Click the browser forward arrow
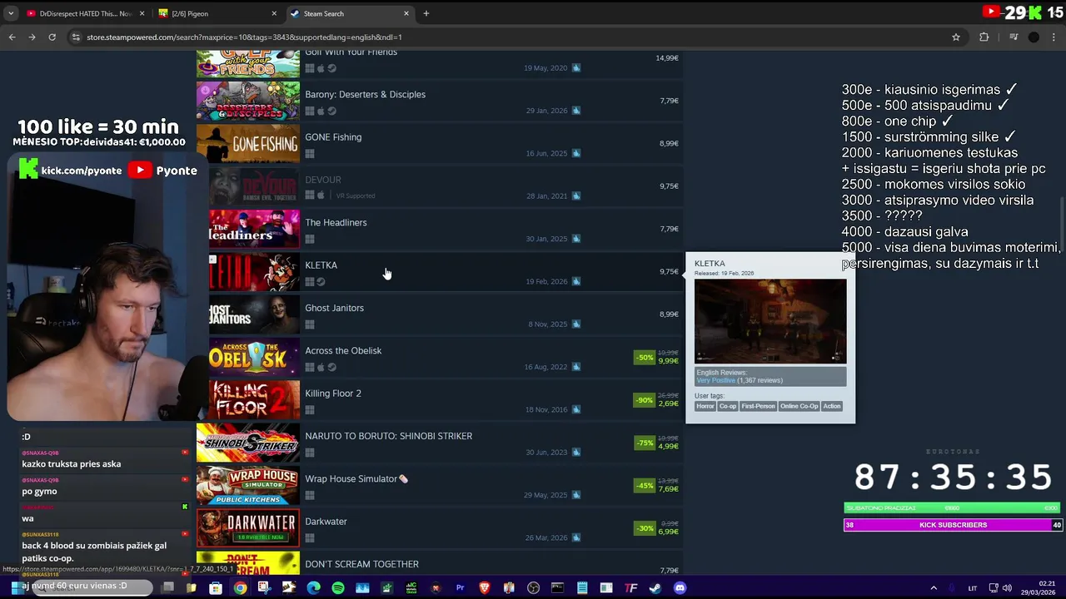 [32, 37]
